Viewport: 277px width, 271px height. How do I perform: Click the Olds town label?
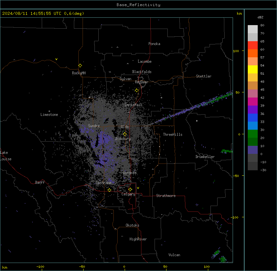(125, 127)
